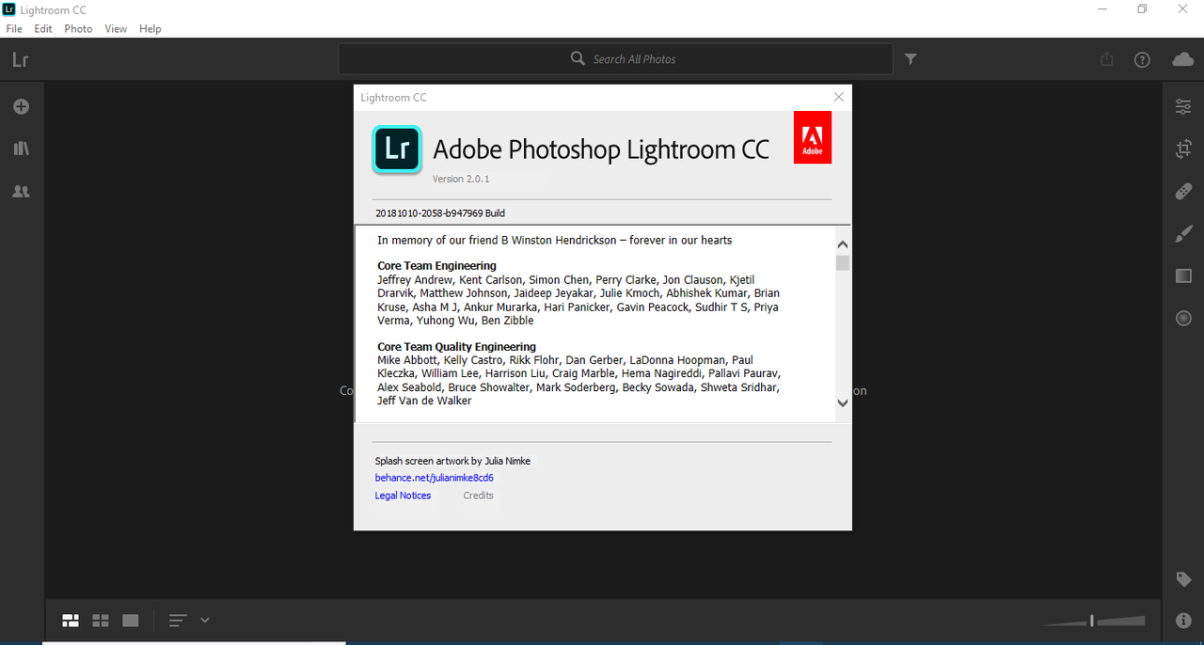Click the 'In memory of our friend' line
1204x645 pixels.
(x=554, y=240)
